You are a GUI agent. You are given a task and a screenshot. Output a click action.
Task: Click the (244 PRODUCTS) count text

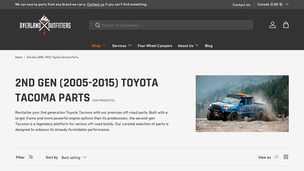pyautogui.click(x=103, y=100)
